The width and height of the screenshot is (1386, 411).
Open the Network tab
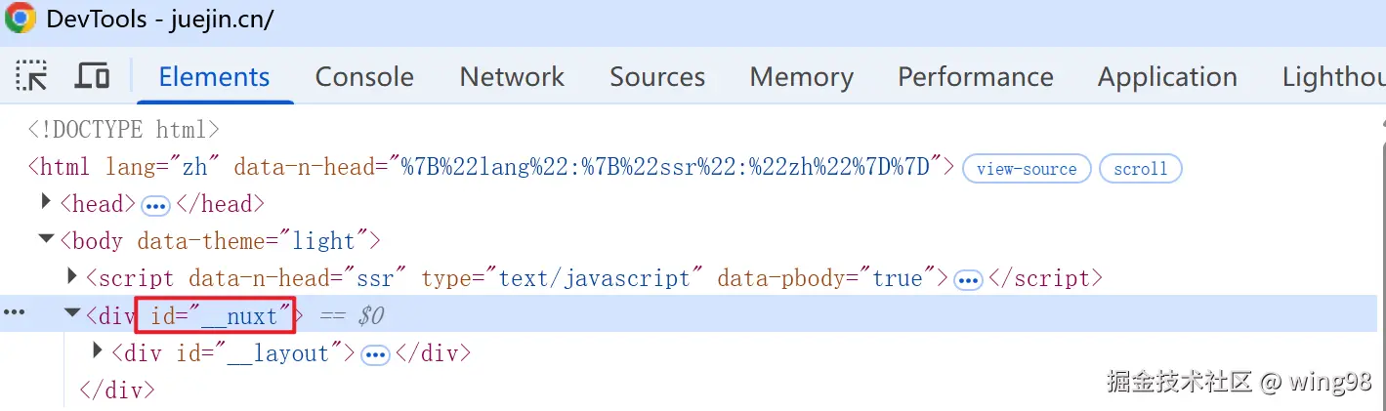coord(512,77)
